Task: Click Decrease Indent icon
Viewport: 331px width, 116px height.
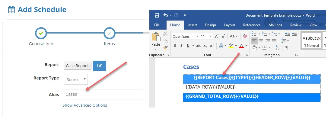Action: point(287,34)
